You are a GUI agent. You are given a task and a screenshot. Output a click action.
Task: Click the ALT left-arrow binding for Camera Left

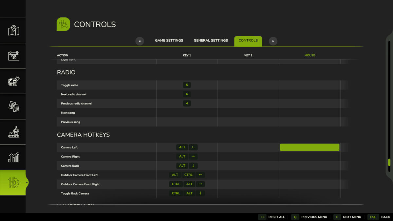pyautogui.click(x=187, y=147)
